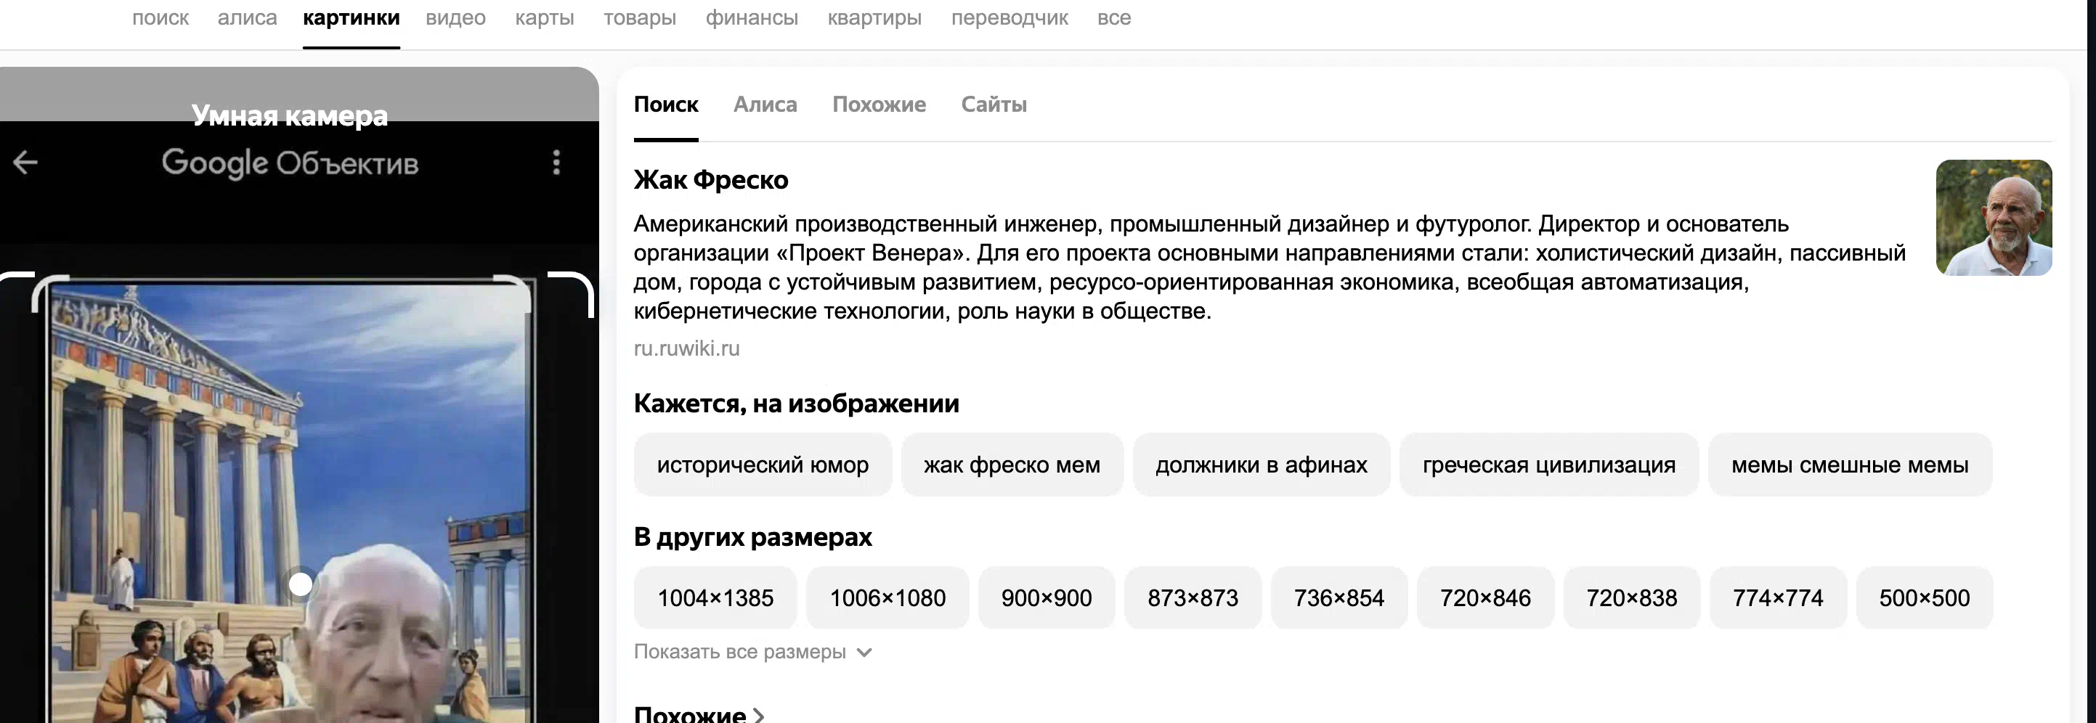Open the переводчик tab
This screenshot has height=723, width=2096.
(1010, 18)
